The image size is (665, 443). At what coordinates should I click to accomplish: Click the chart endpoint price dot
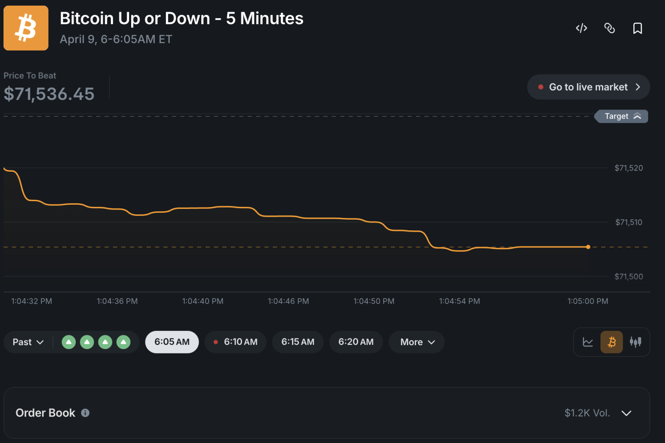(x=588, y=247)
